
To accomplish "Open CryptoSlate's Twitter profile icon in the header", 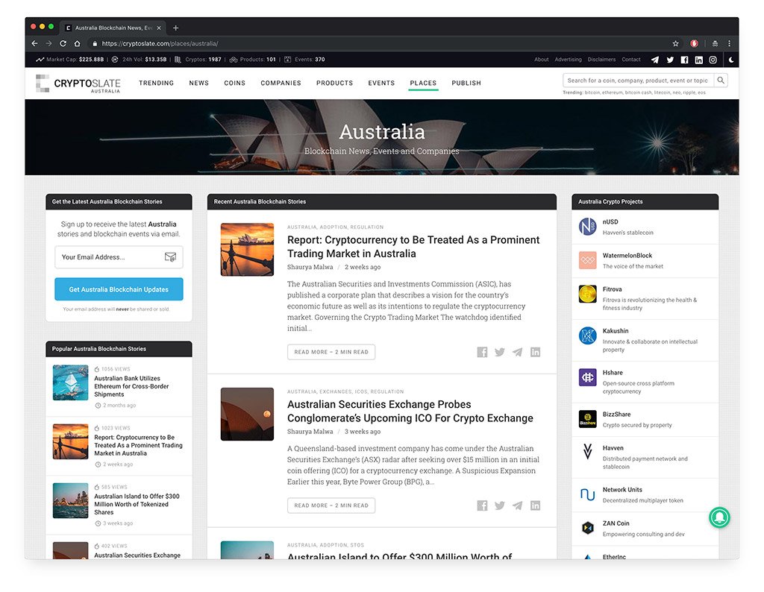I will click(x=670, y=59).
